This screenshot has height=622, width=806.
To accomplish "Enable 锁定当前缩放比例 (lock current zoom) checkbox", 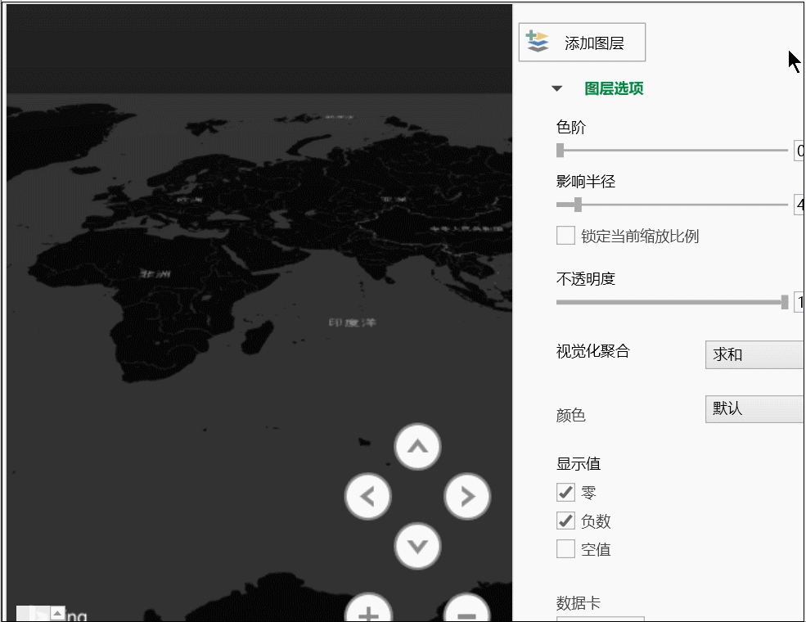I will [x=565, y=235].
